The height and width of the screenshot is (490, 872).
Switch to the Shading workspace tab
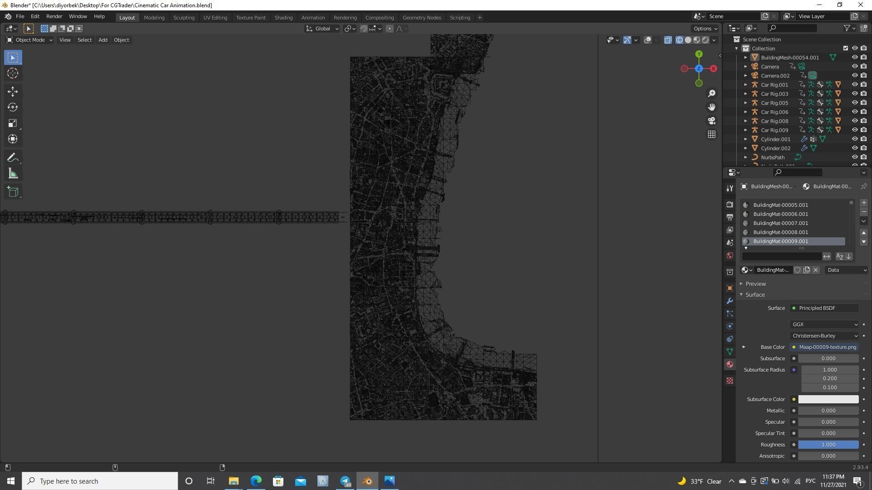tap(283, 18)
